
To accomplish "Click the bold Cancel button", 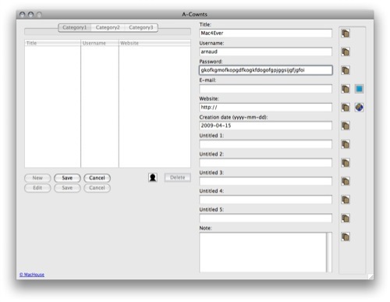I will [97, 178].
